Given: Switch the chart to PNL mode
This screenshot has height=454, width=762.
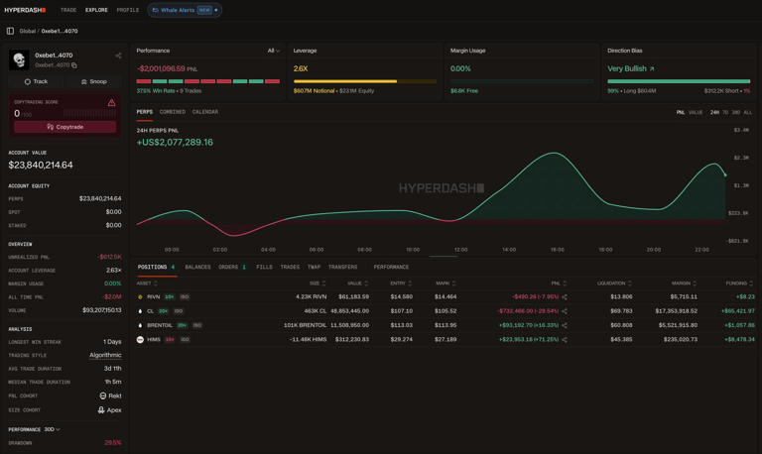Looking at the screenshot, I should pyautogui.click(x=681, y=112).
